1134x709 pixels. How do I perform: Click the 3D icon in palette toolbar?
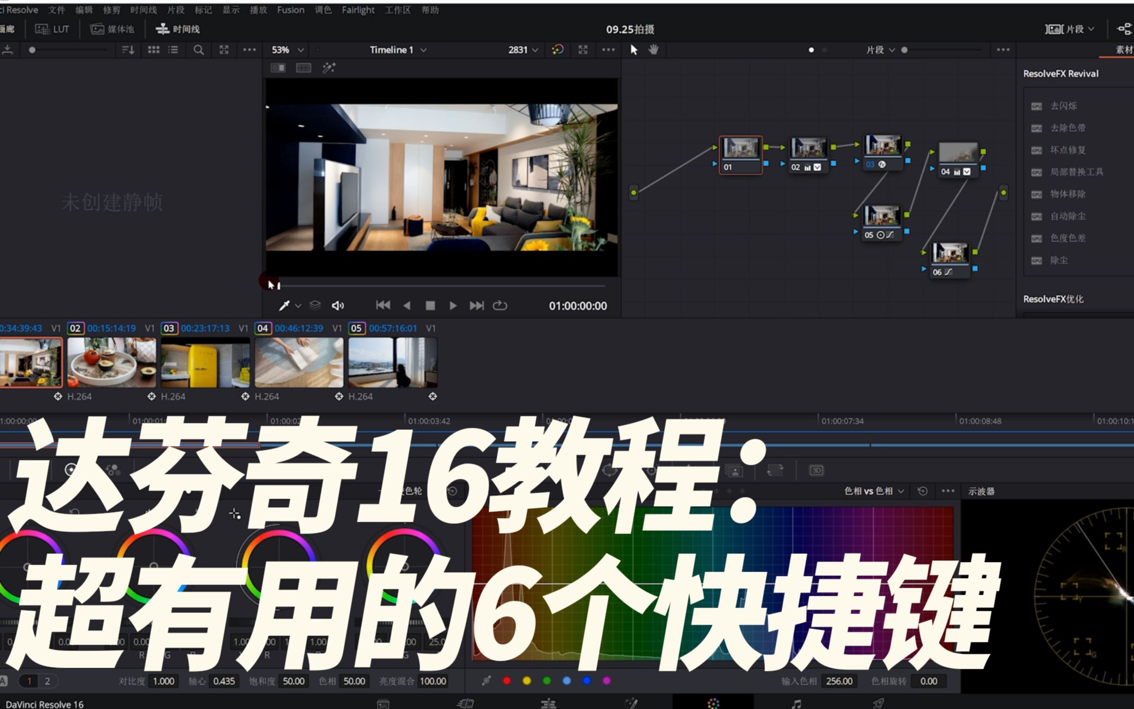[x=816, y=470]
